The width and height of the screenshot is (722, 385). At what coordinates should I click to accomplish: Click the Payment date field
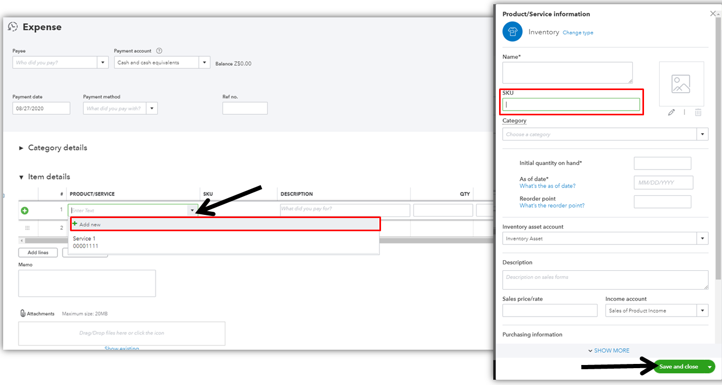click(x=42, y=108)
